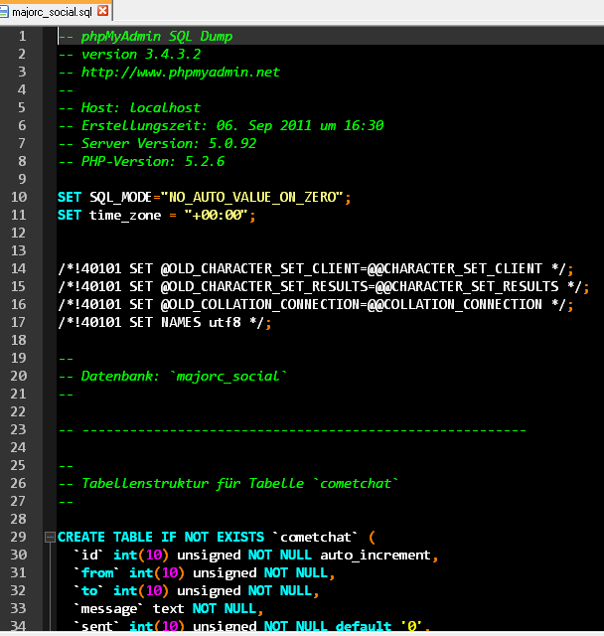Click line number 29 in the margin

(19, 537)
